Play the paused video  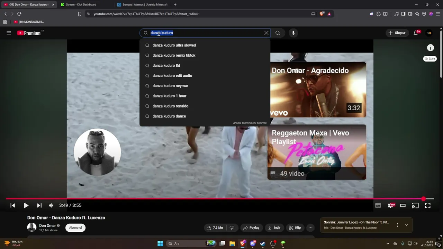[x=26, y=205]
